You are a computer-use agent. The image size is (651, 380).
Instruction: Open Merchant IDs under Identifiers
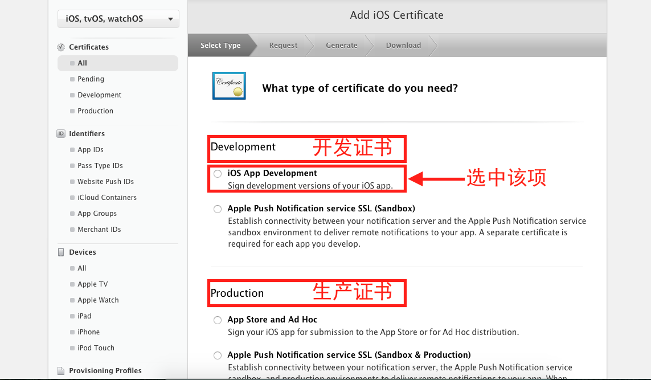point(99,230)
